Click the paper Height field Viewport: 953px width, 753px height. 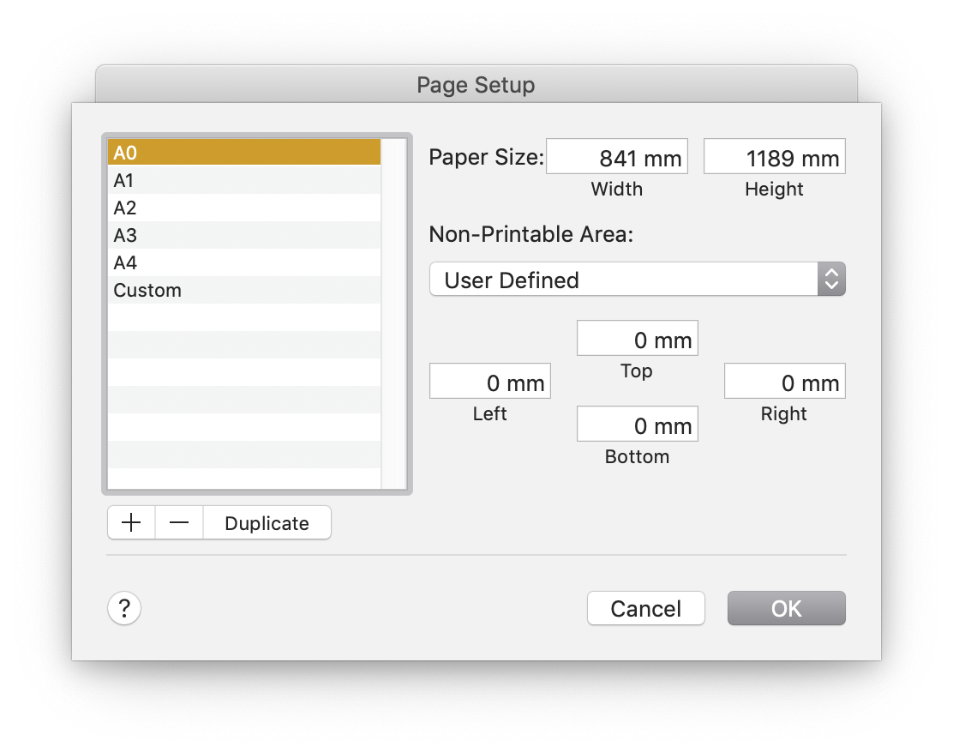[774, 157]
